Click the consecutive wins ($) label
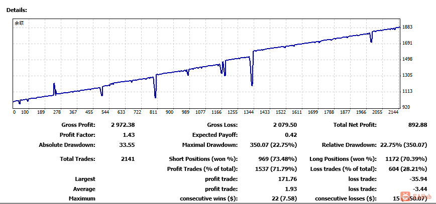Viewport: 436px width, 204px height. click(x=209, y=198)
